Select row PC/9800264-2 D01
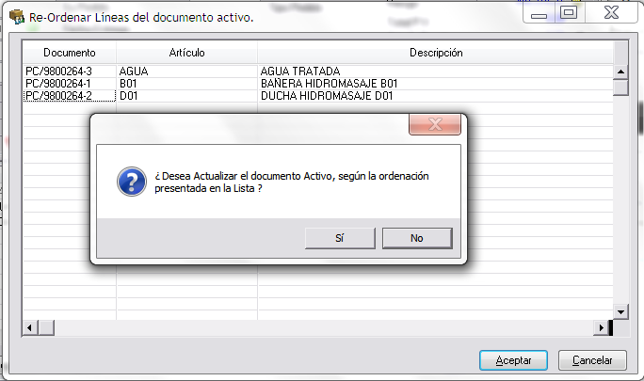 coord(318,96)
